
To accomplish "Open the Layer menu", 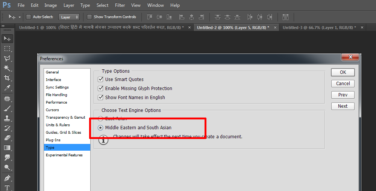I will pyautogui.click(x=69, y=5).
